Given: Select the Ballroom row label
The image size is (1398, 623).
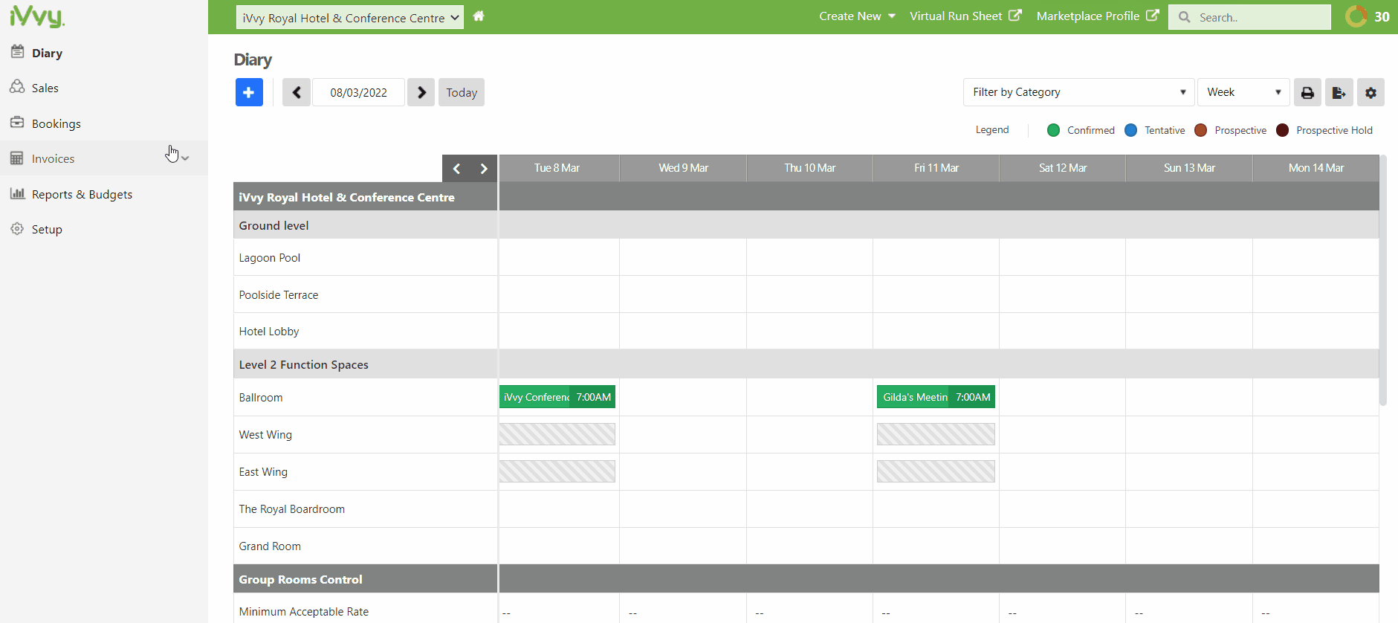Looking at the screenshot, I should point(261,398).
